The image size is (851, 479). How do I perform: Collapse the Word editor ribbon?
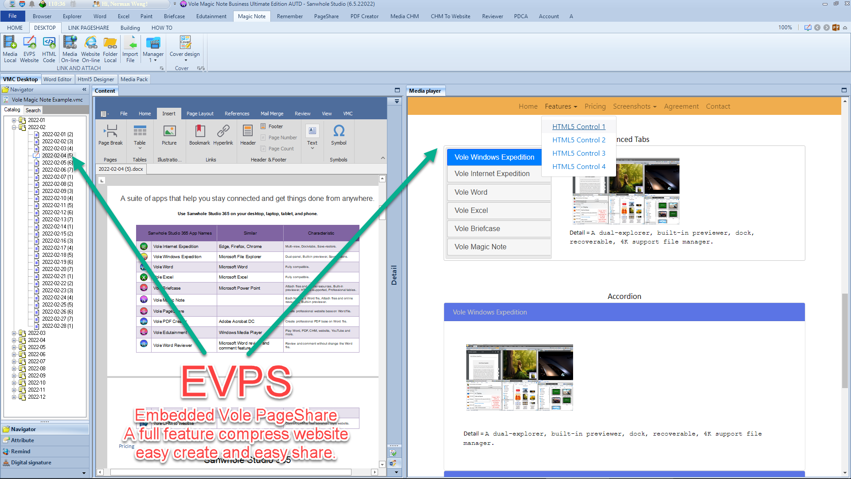[x=383, y=158]
